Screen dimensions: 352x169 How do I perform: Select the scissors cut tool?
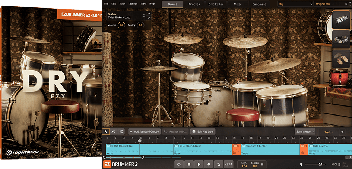pyautogui.click(x=121, y=131)
